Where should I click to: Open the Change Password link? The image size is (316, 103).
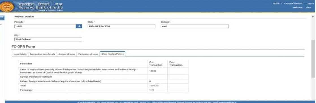(293, 4)
